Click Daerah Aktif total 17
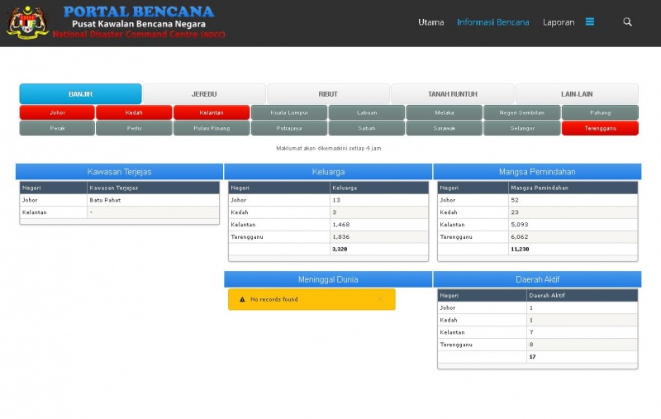The height and width of the screenshot is (419, 661). click(532, 357)
